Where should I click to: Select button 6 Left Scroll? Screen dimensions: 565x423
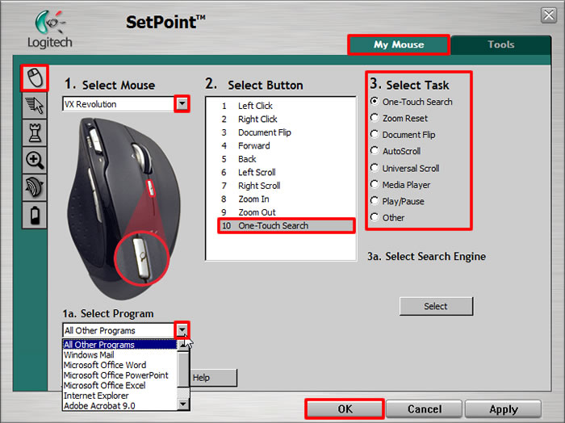pos(281,172)
